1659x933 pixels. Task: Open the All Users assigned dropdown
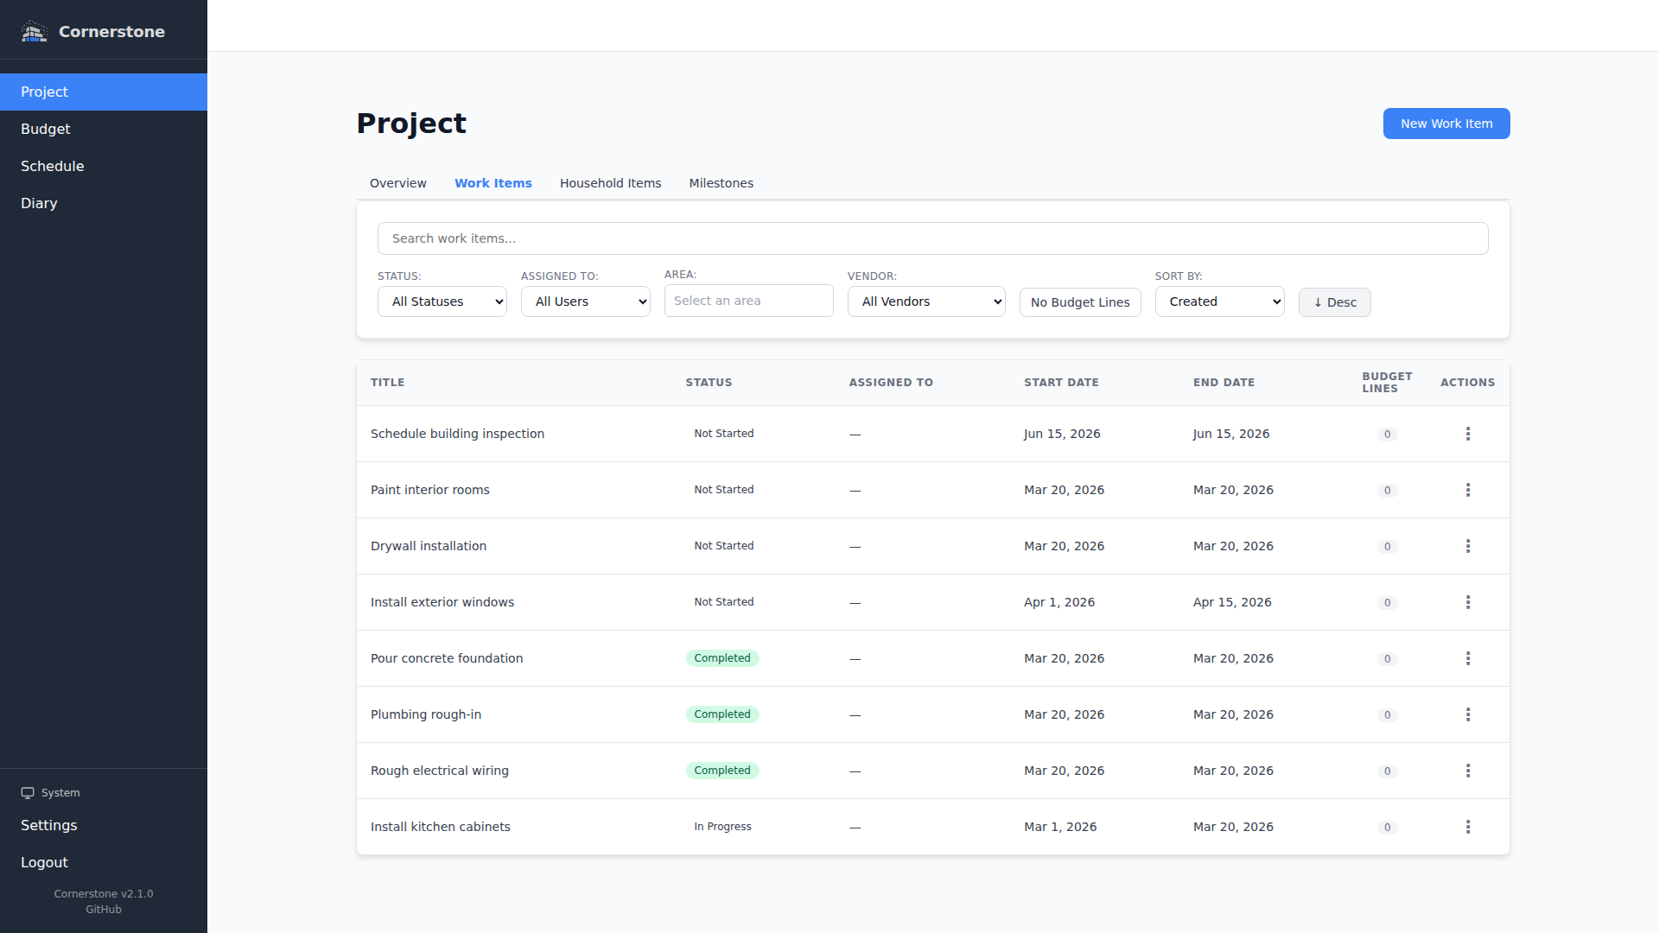point(585,301)
